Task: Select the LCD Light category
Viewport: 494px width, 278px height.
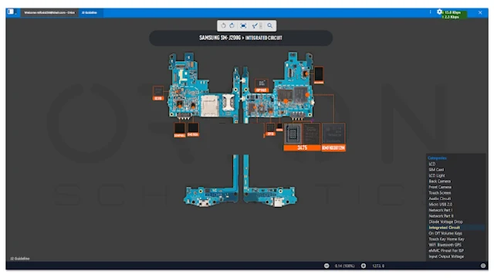Action: coord(437,175)
